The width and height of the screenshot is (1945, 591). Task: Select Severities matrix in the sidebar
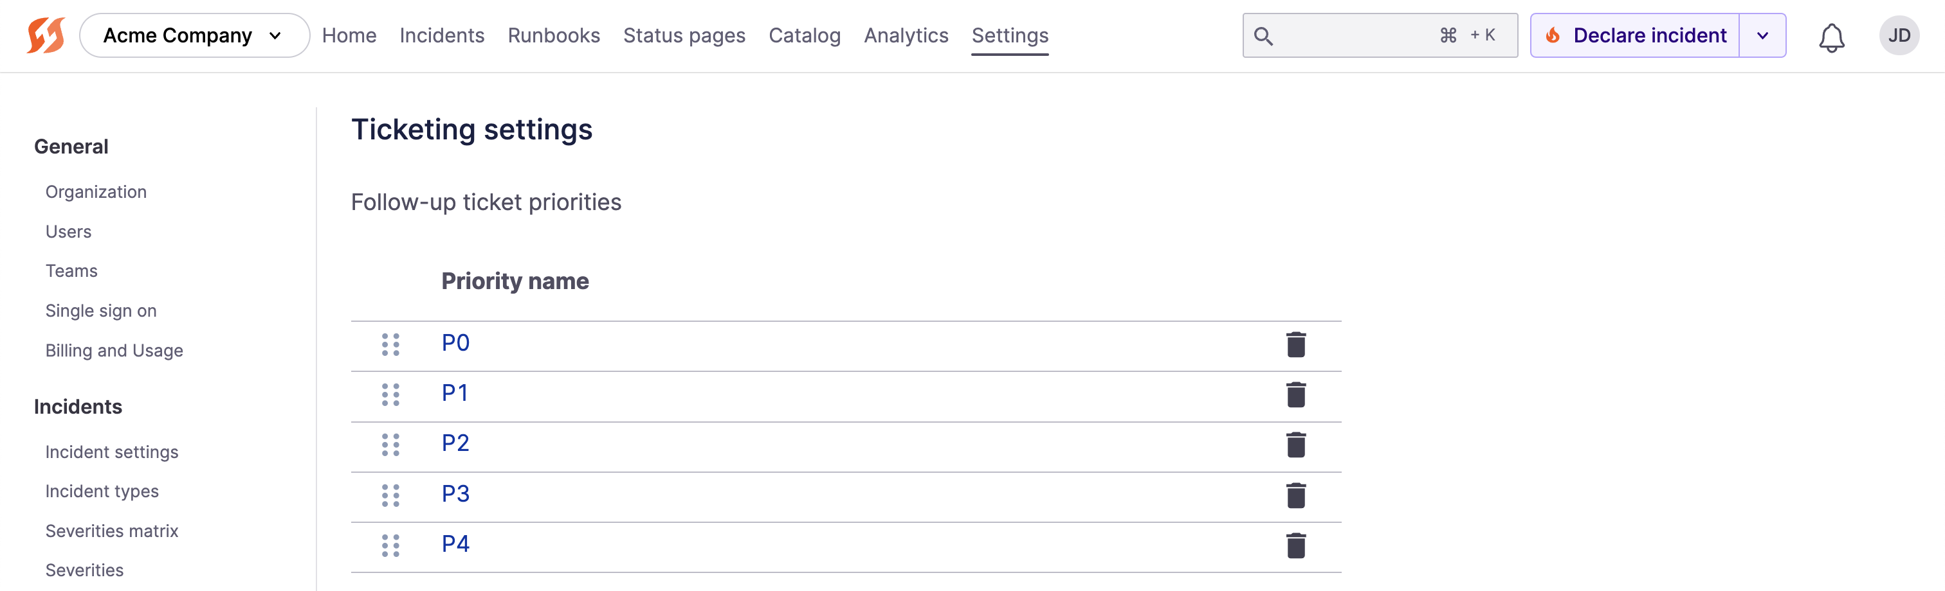click(112, 531)
